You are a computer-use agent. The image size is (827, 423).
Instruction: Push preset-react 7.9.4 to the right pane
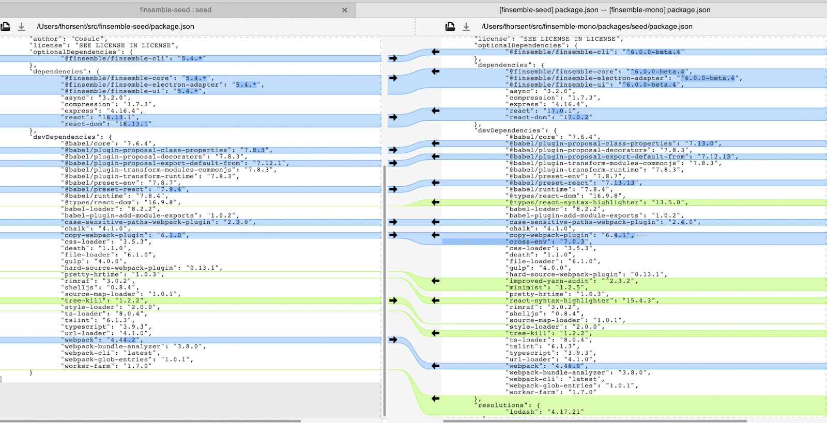[393, 189]
